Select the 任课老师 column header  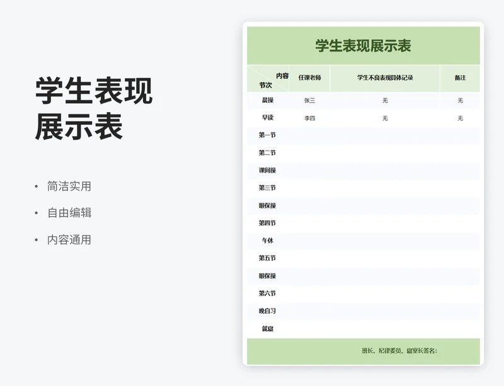[309, 78]
